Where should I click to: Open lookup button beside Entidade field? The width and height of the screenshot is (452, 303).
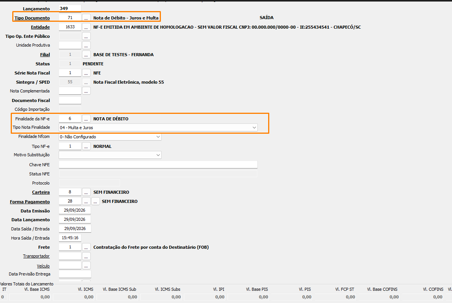click(x=86, y=27)
